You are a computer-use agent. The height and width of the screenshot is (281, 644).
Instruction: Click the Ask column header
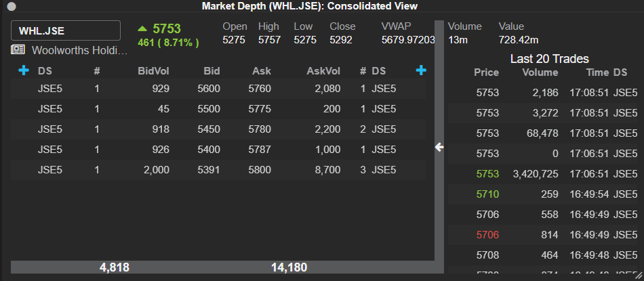coord(261,71)
